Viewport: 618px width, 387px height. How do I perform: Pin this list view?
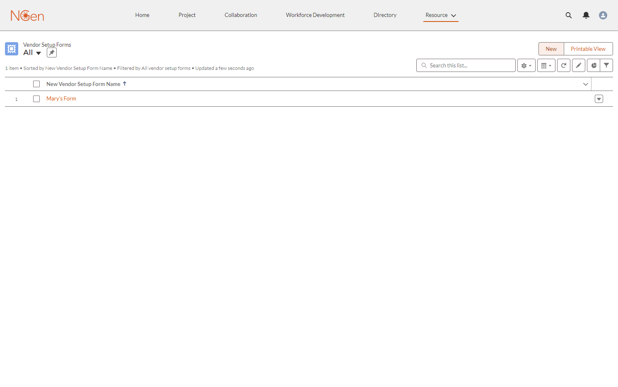coord(52,53)
